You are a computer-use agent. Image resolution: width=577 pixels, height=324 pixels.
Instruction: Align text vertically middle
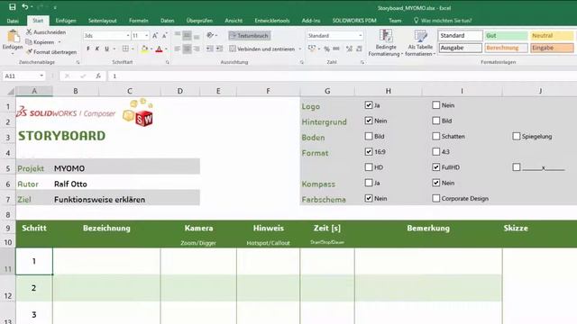click(x=187, y=36)
